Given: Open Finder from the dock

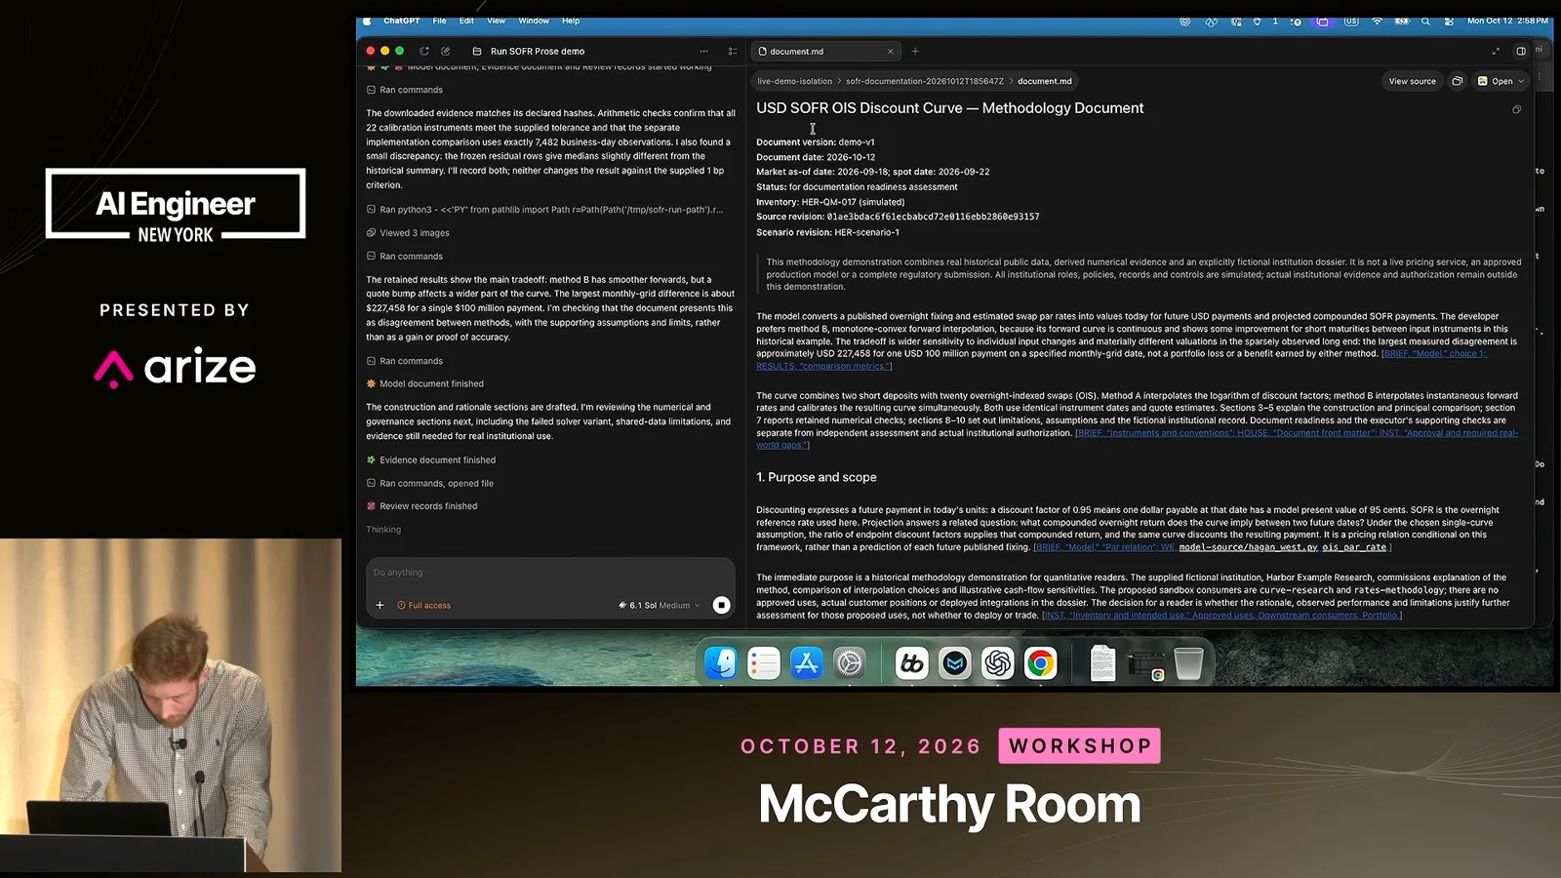Looking at the screenshot, I should coord(721,663).
